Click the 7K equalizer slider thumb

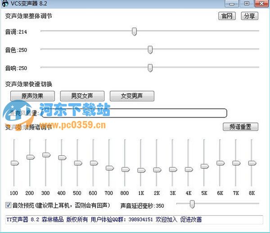[x=236, y=163]
